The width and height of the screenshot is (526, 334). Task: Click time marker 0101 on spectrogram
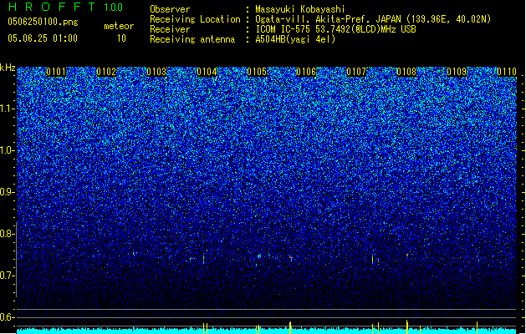(56, 72)
